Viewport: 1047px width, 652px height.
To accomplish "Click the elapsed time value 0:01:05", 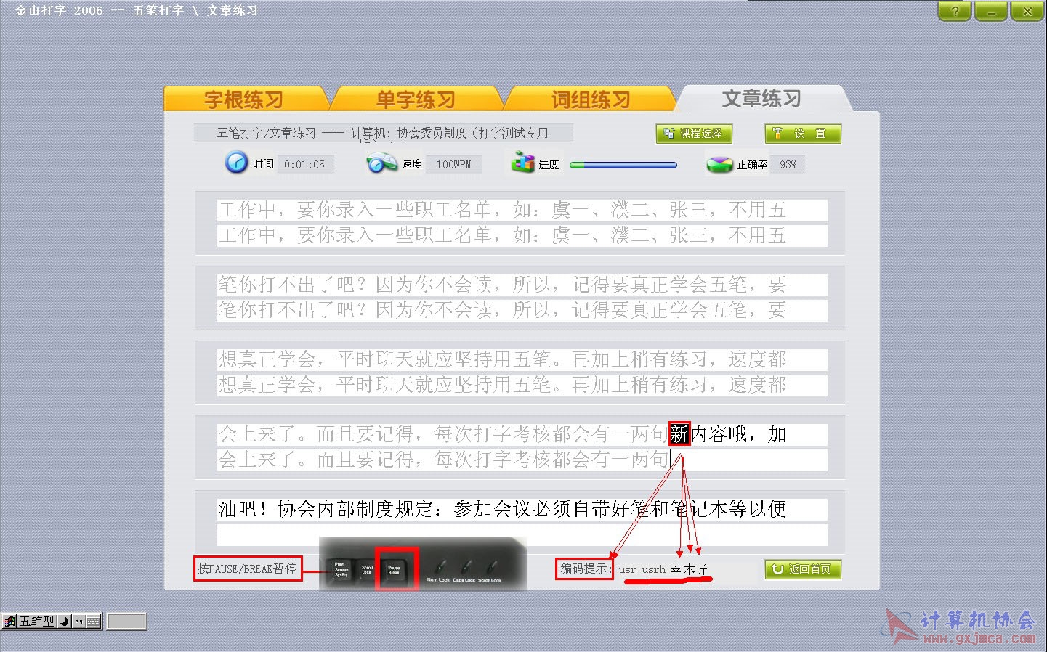I will click(x=304, y=165).
